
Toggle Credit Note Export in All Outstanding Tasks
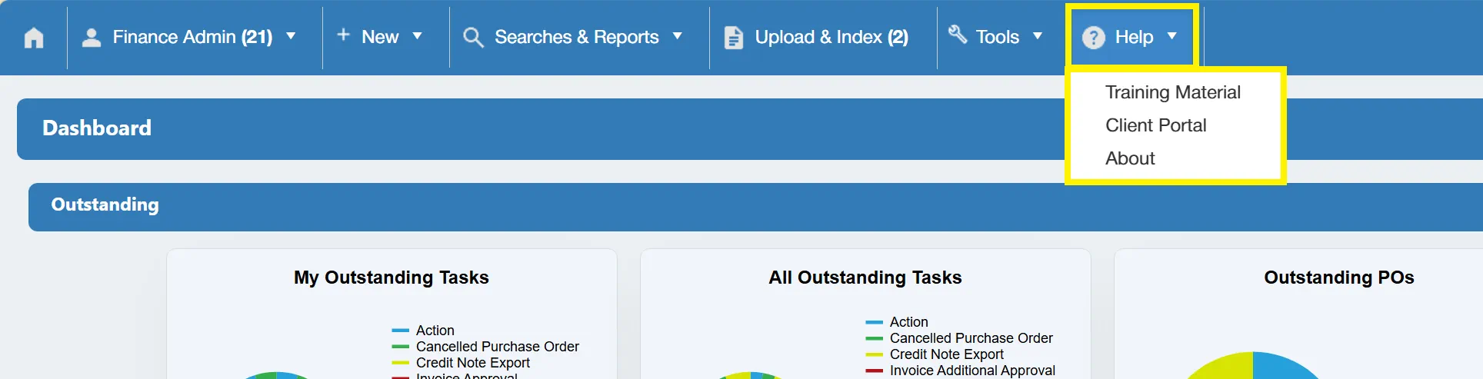[935, 354]
